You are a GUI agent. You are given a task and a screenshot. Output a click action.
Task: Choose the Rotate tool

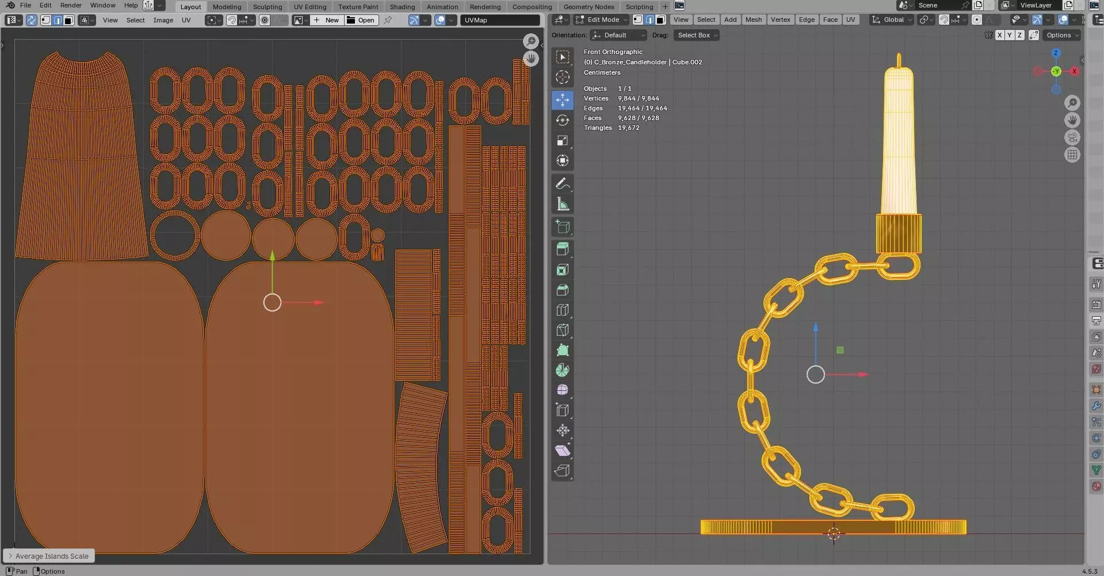[x=563, y=120]
